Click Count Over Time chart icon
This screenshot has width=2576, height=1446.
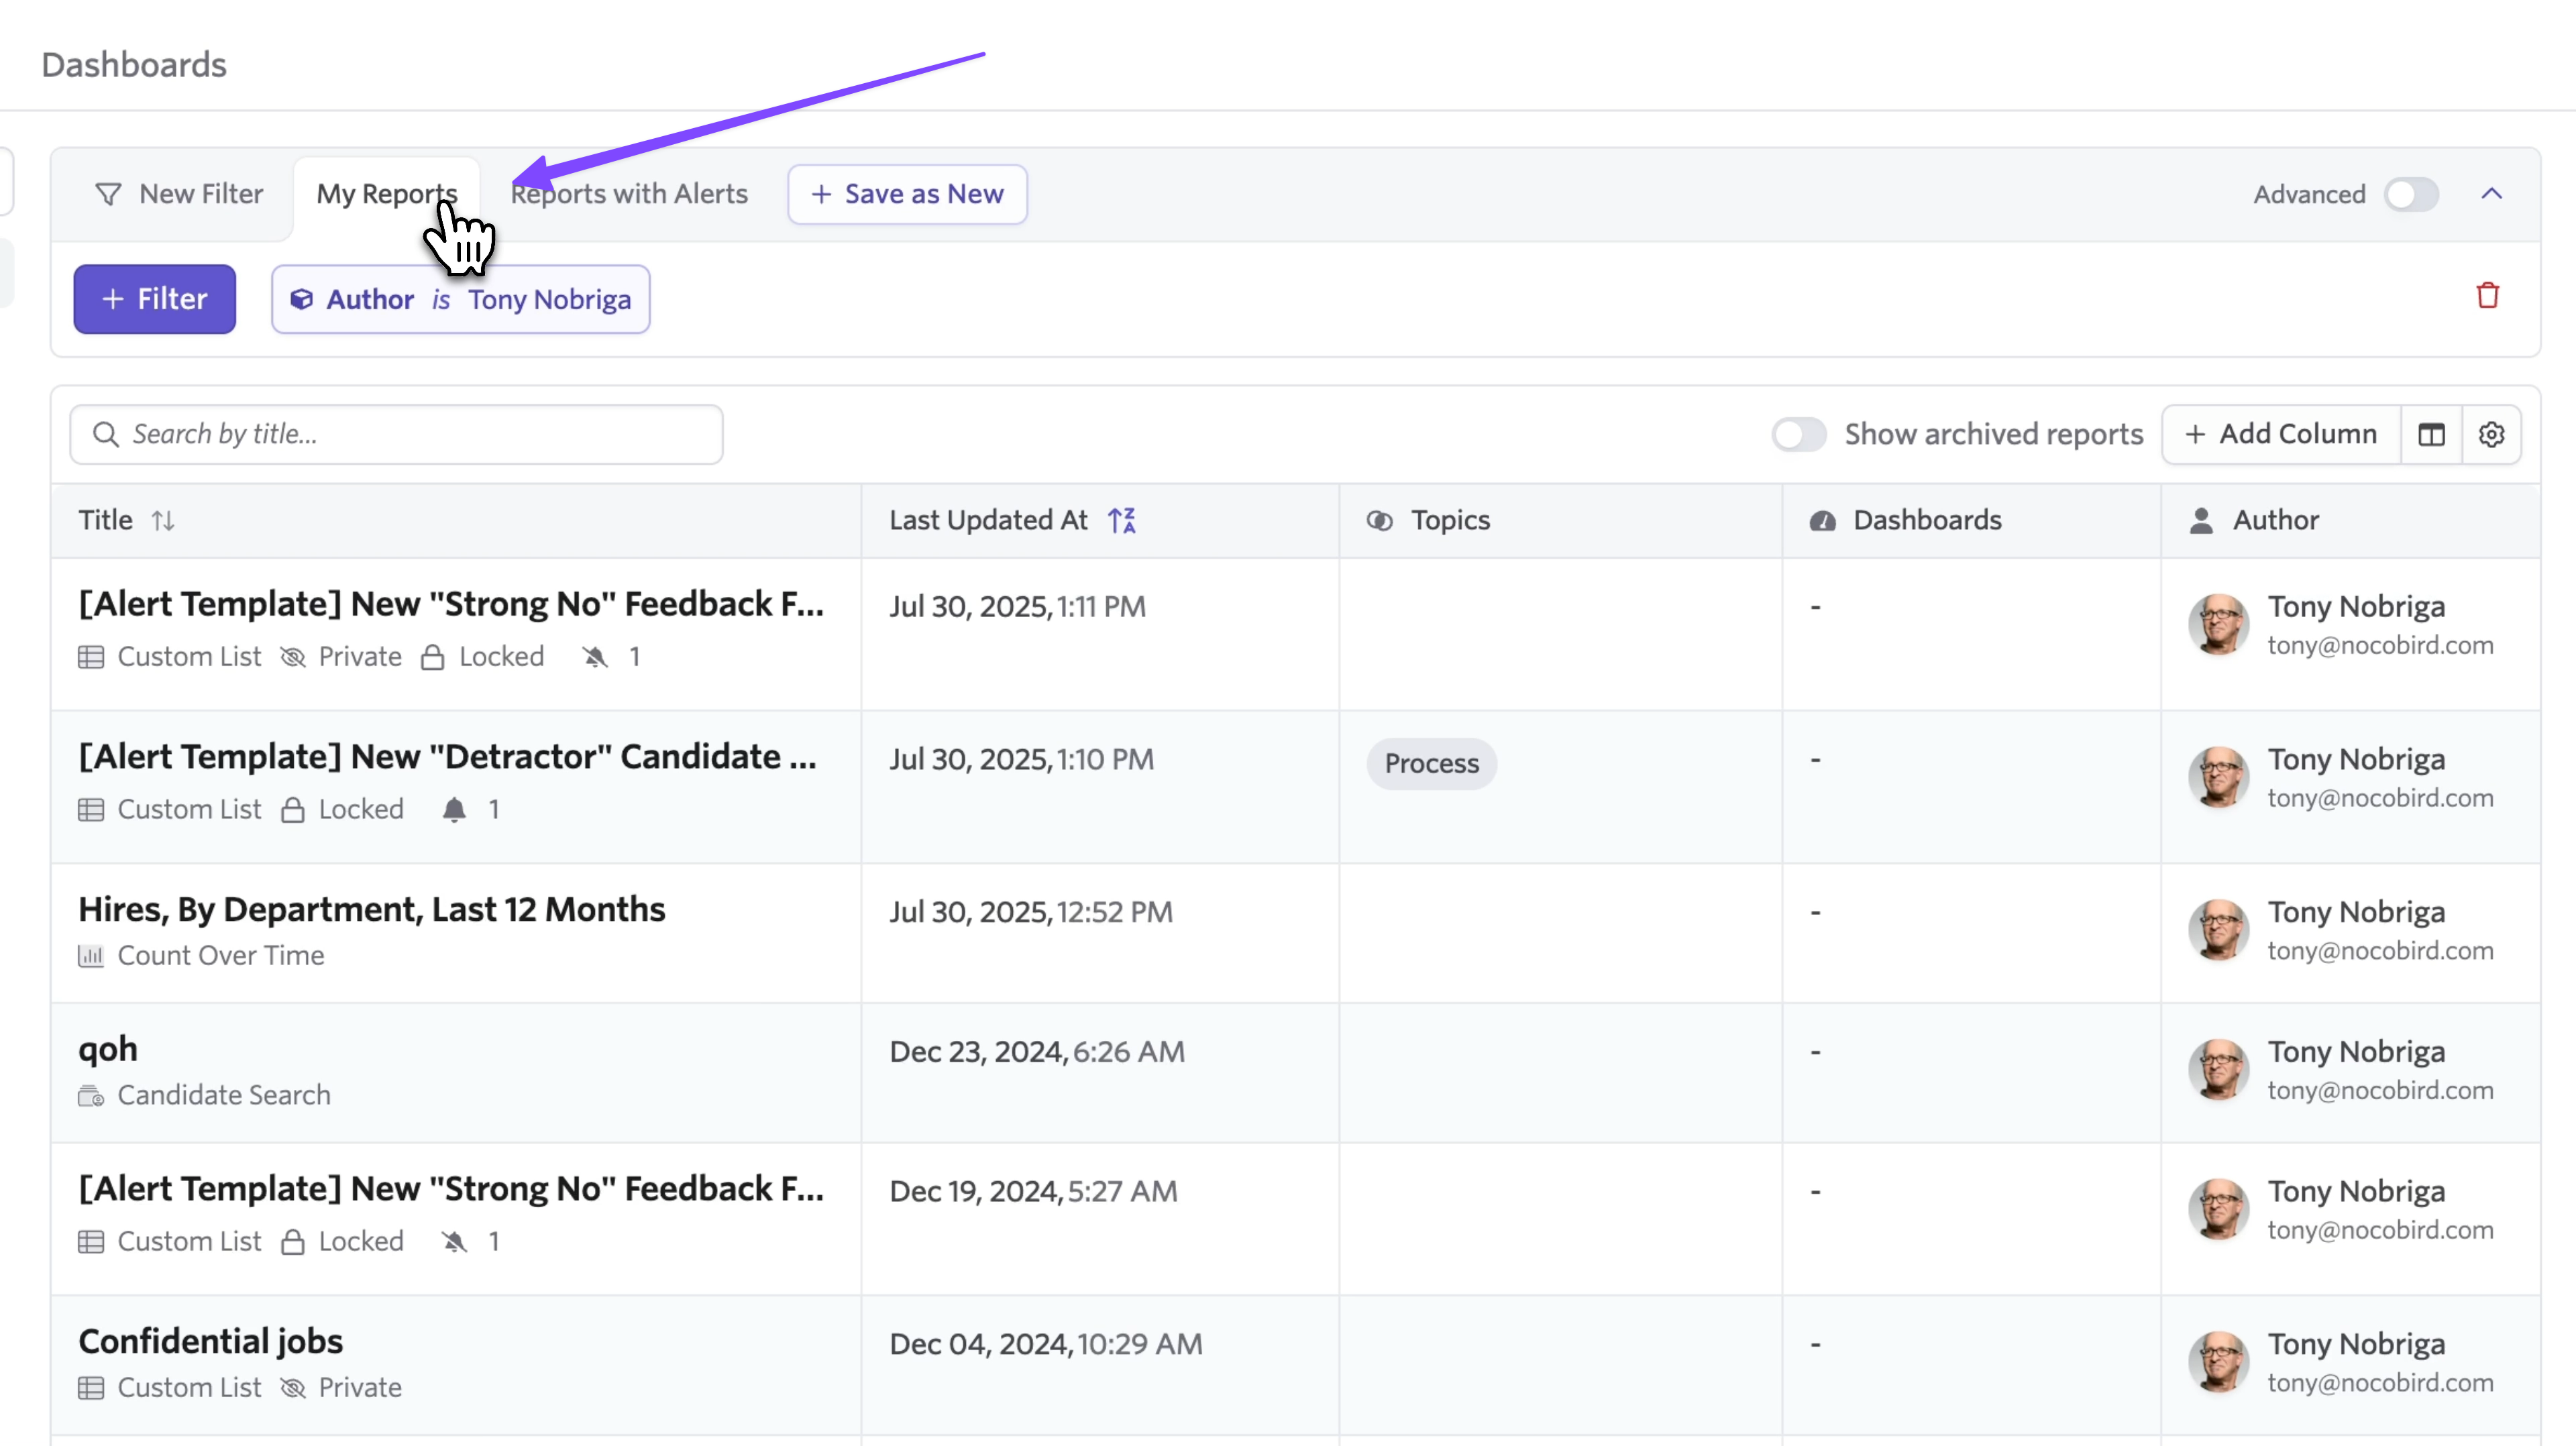tap(91, 956)
